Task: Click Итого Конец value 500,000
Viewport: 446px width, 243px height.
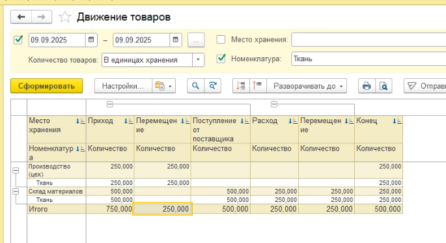Action: [387, 209]
